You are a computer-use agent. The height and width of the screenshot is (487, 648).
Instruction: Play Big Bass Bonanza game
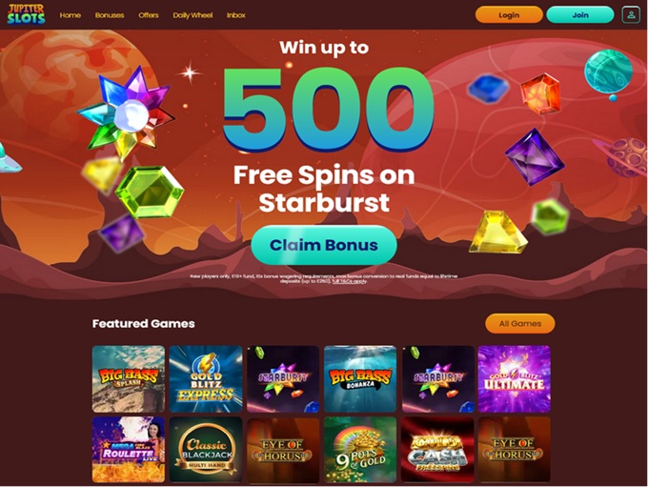pos(360,379)
